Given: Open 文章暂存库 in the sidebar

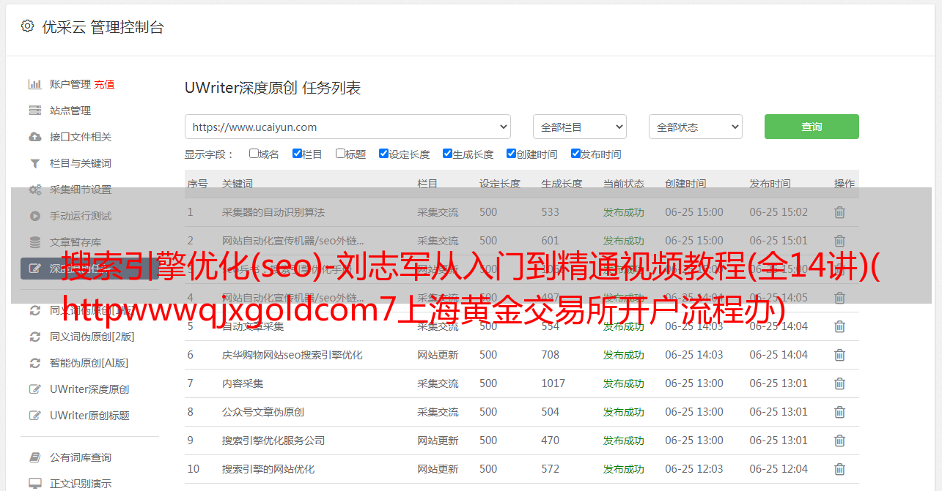Looking at the screenshot, I should tap(76, 242).
